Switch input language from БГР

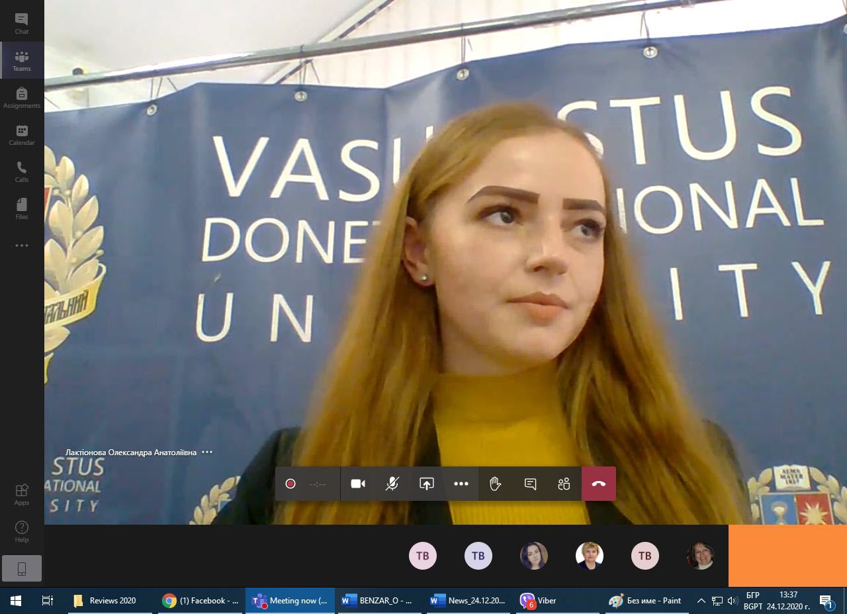753,601
